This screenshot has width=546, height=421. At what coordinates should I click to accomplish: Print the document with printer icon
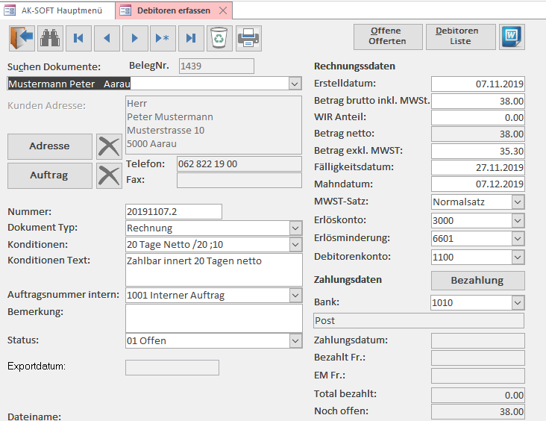248,38
